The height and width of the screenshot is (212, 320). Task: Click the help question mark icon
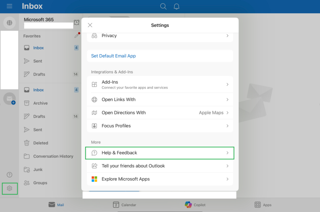point(9,174)
